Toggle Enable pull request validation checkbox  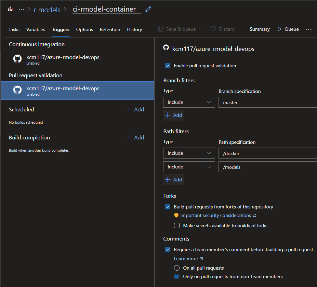[x=168, y=66]
